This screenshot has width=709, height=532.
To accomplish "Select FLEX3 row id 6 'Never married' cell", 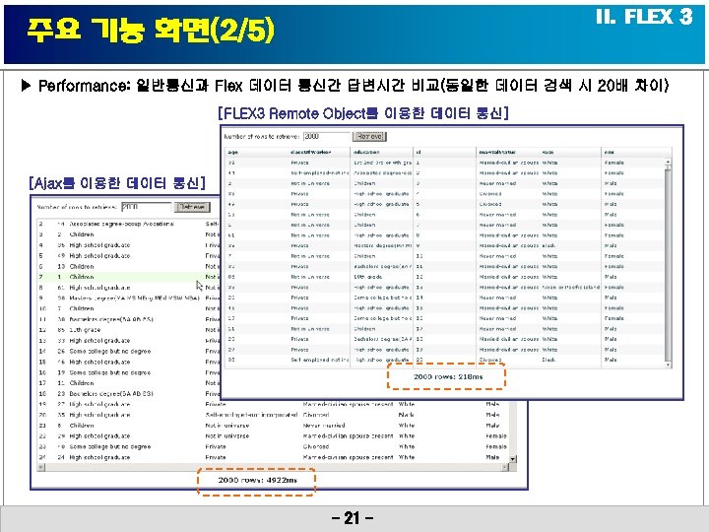I will 497,215.
